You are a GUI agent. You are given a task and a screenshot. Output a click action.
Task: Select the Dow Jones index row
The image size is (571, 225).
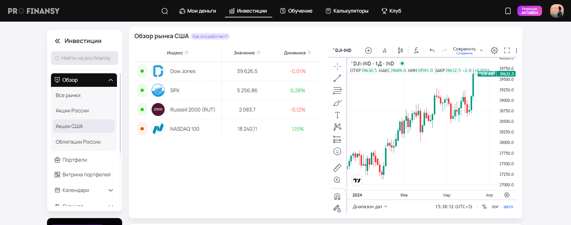coord(229,71)
